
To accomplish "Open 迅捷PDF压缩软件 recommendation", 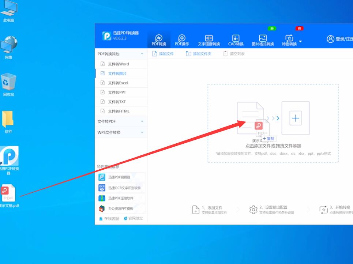I will [121, 198].
